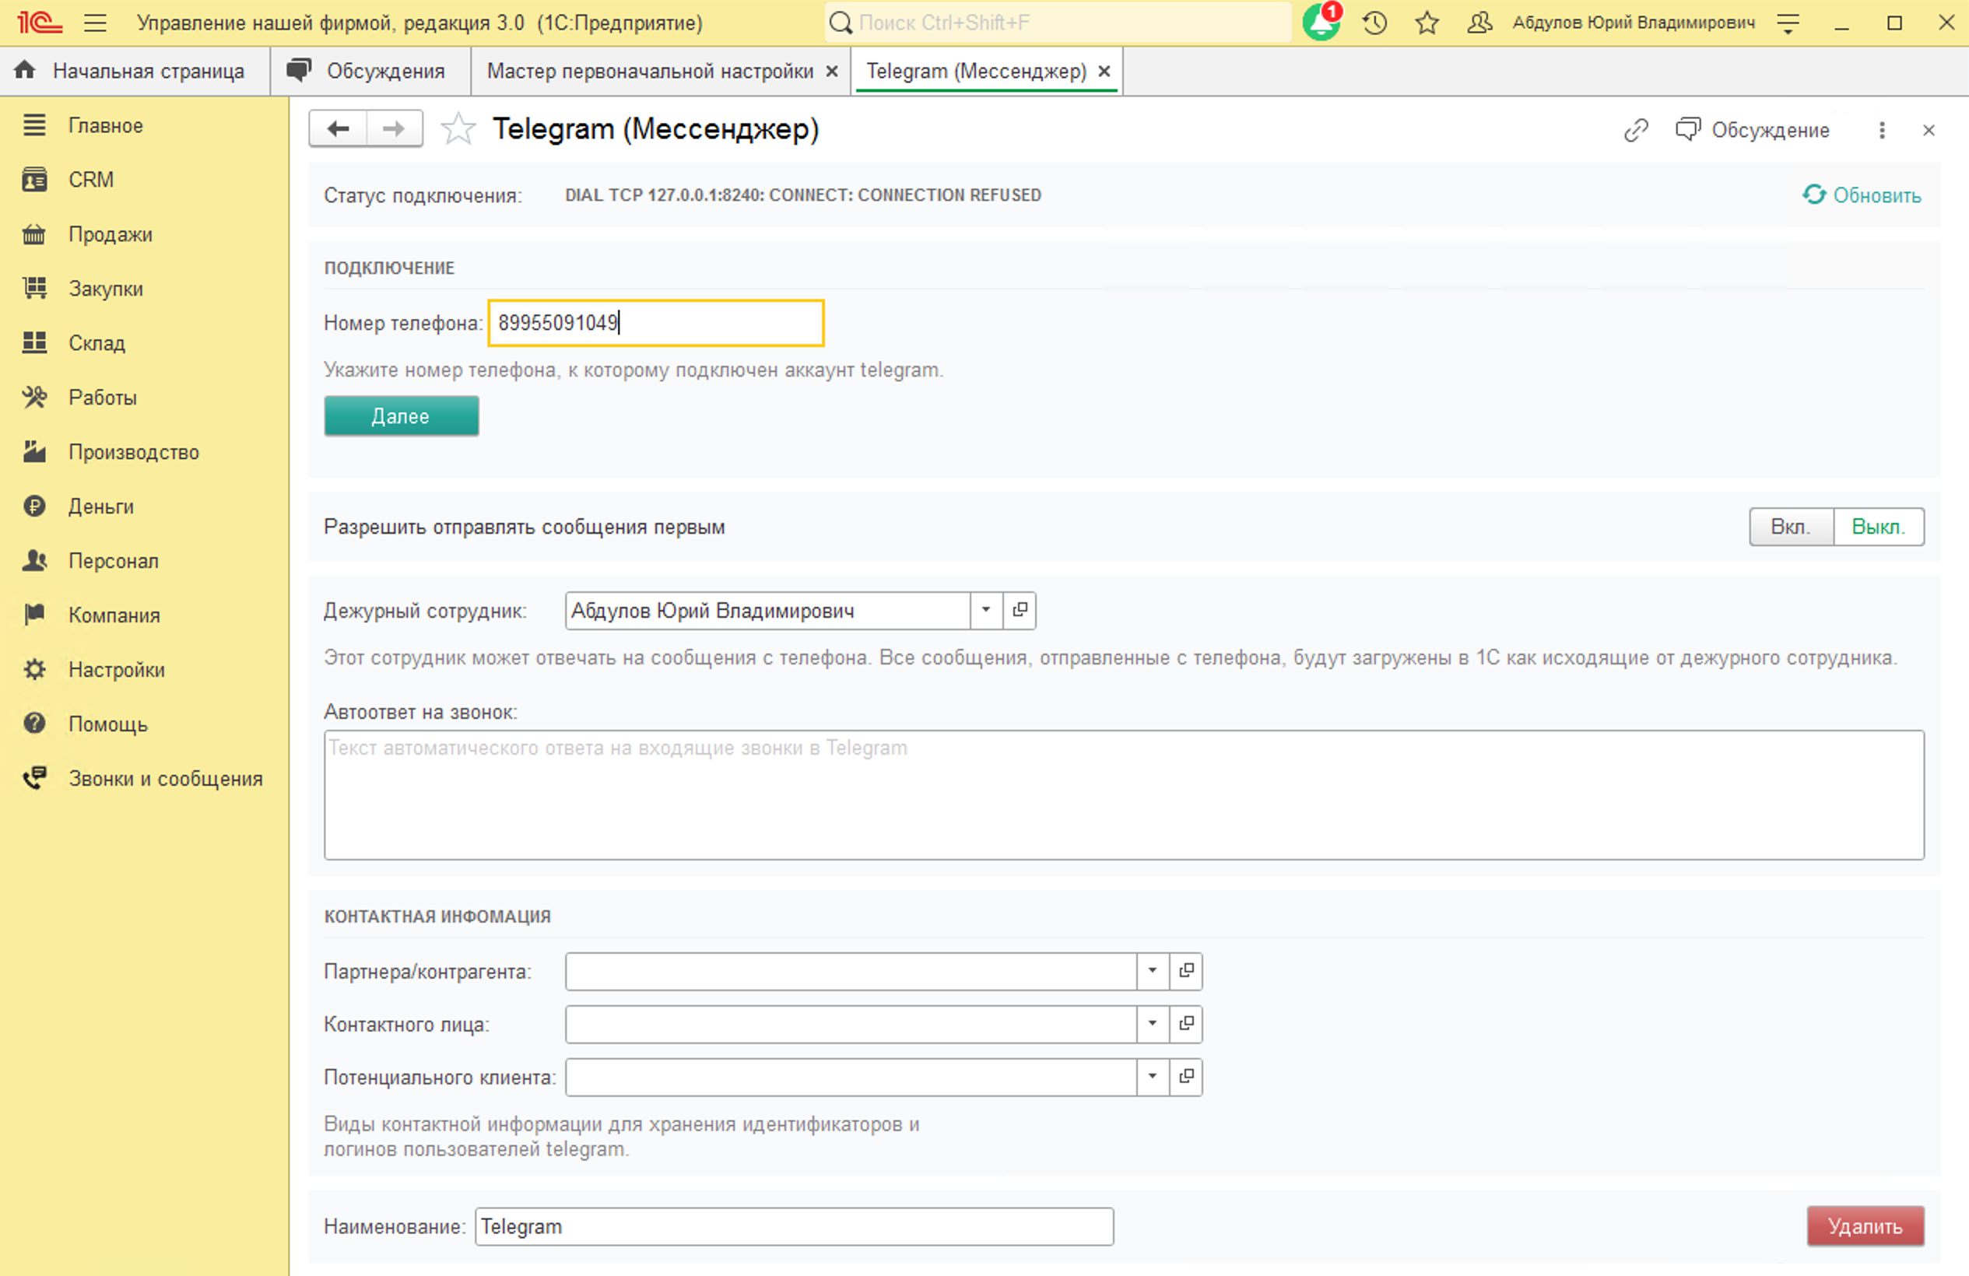The height and width of the screenshot is (1276, 1969).
Task: Click the search box Поиск Ctrl+Shift+F
Action: 1059,23
